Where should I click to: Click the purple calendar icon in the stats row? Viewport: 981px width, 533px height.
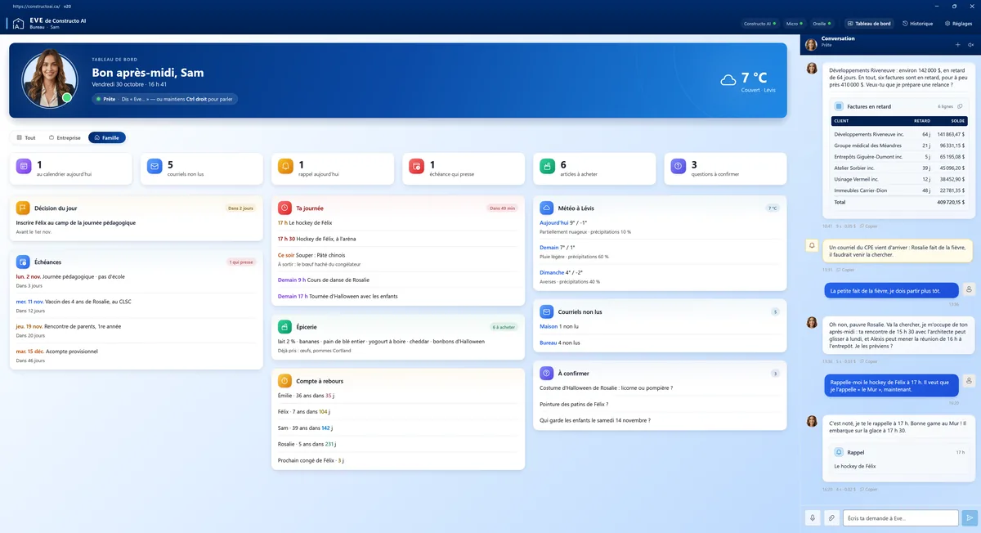pos(24,167)
